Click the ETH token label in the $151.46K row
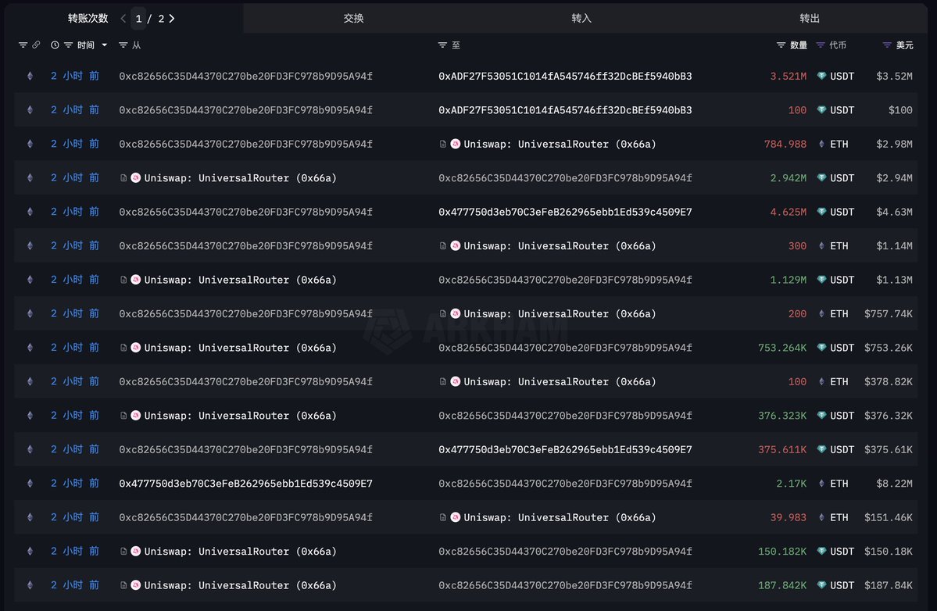 click(839, 517)
